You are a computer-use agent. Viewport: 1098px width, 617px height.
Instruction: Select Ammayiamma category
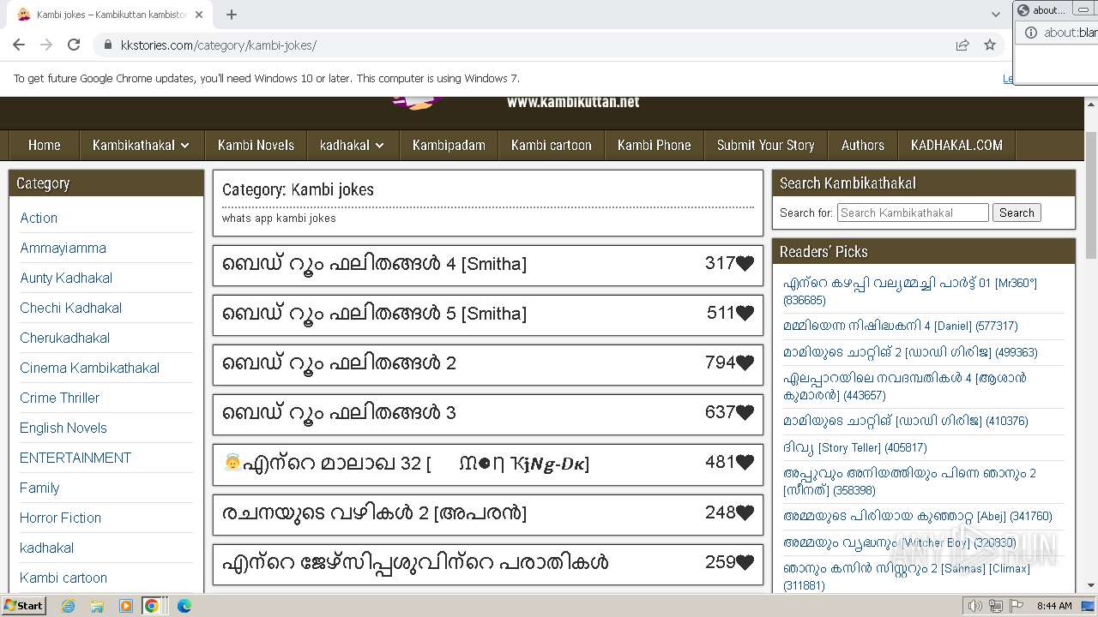(63, 248)
